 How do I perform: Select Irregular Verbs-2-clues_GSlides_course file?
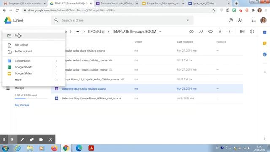coord(147,60)
